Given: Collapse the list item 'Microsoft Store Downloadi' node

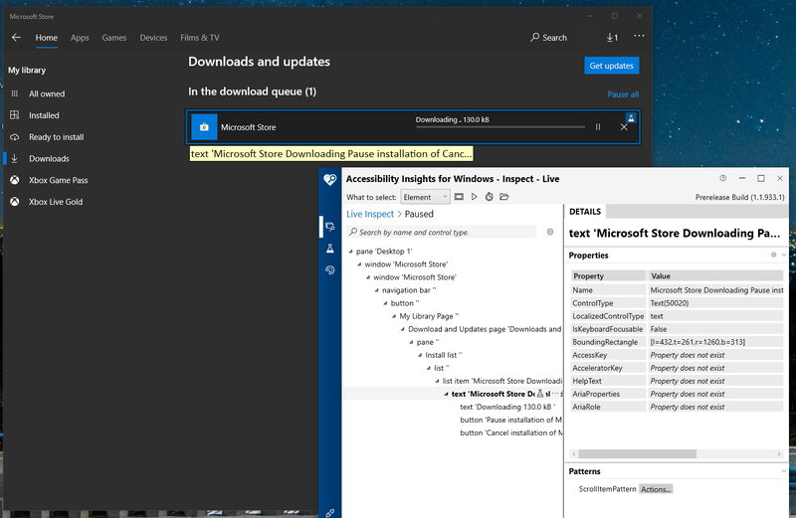Looking at the screenshot, I should tap(437, 381).
